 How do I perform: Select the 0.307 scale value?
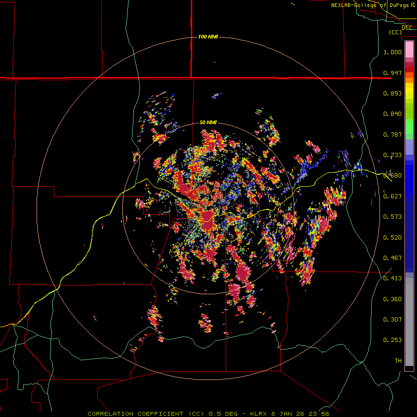[392, 320]
